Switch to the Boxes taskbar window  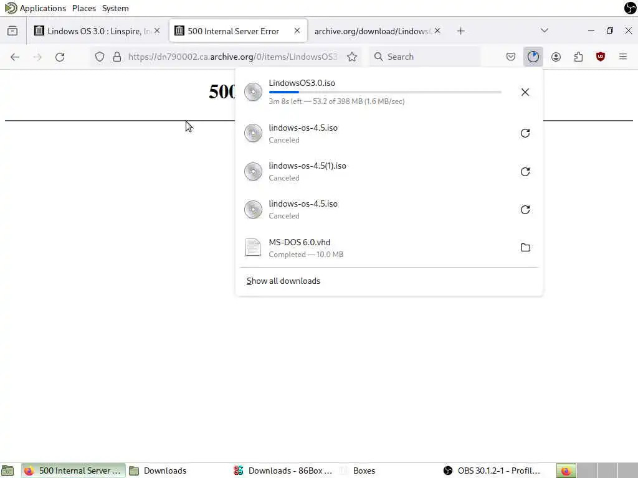358,471
